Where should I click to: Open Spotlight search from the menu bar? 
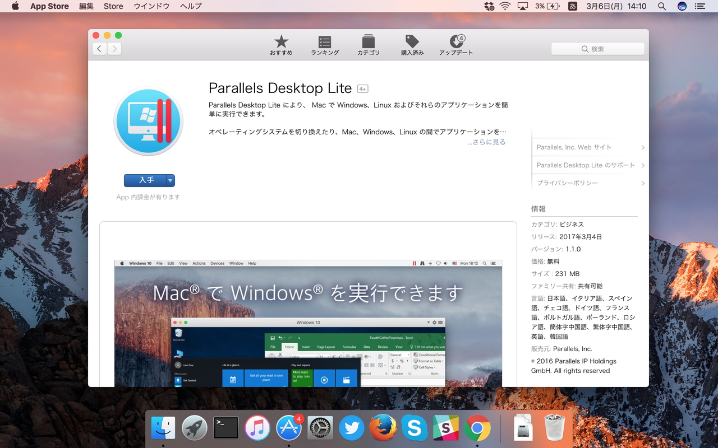pos(661,6)
